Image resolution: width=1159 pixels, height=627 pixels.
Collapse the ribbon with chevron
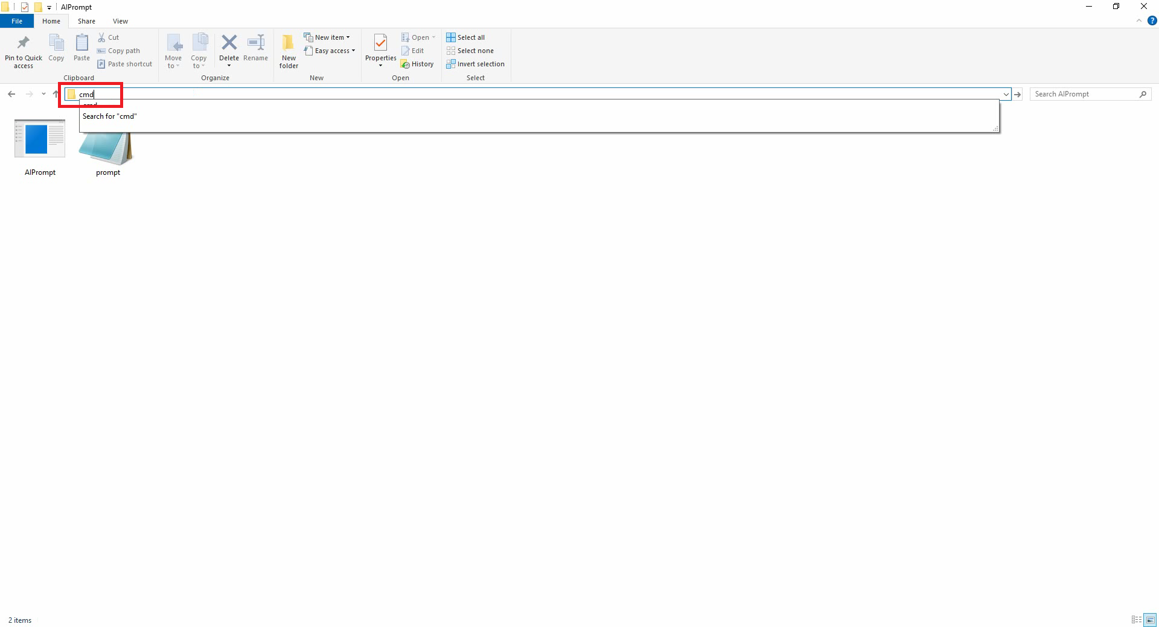[1139, 20]
